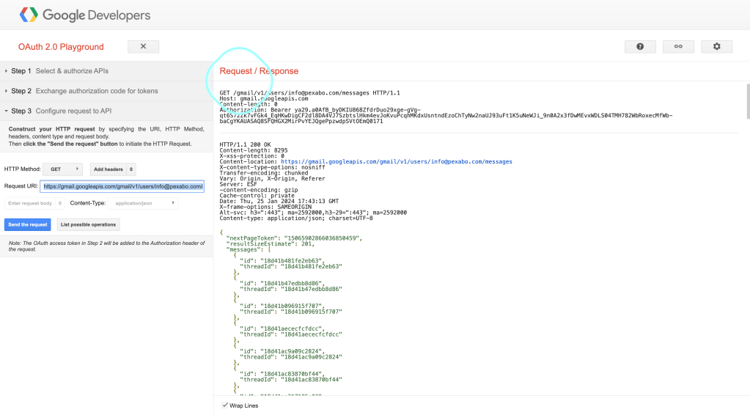Click the threadId 18d41aececfcfdcc line

tap(291, 334)
